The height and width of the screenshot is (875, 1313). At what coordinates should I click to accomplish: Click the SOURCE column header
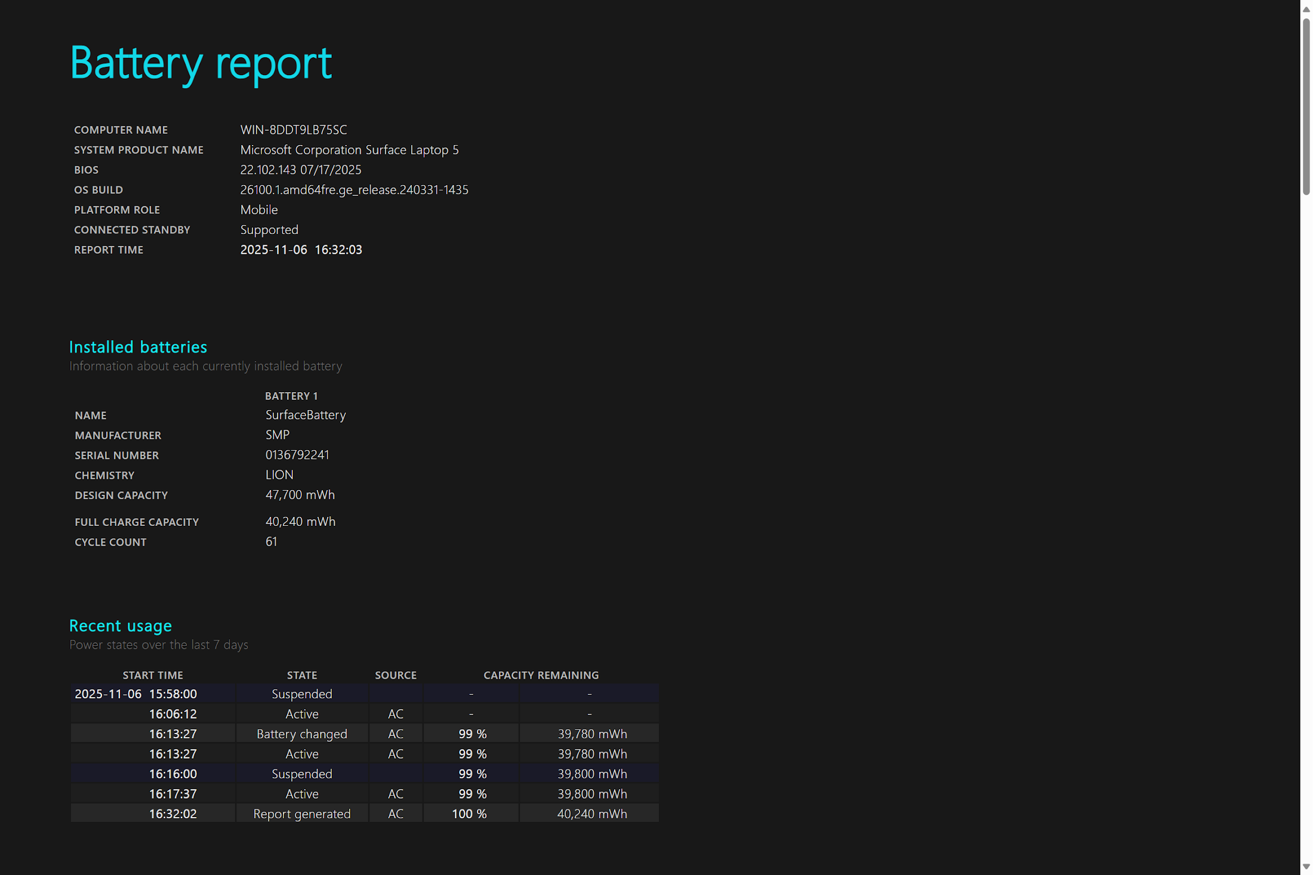(395, 675)
